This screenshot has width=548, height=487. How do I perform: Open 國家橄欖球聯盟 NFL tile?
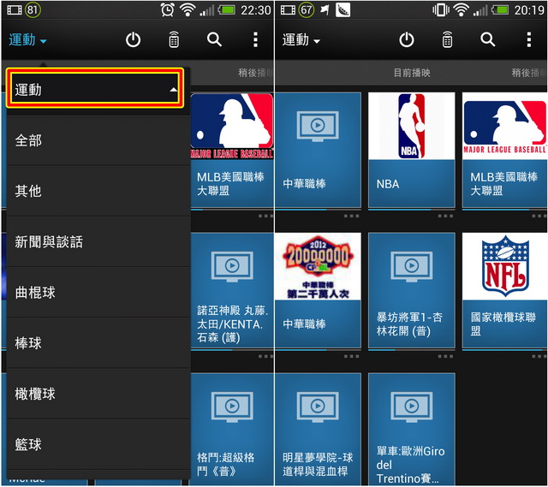pos(504,290)
